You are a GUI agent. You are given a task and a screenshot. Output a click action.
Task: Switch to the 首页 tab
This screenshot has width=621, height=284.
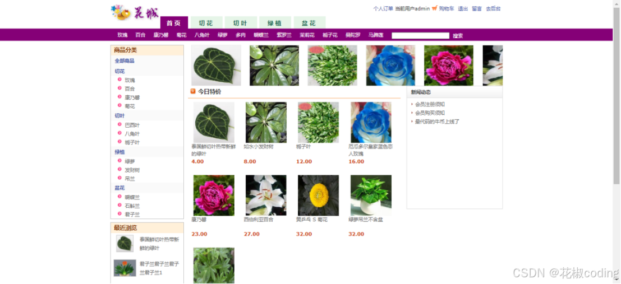[x=174, y=22]
